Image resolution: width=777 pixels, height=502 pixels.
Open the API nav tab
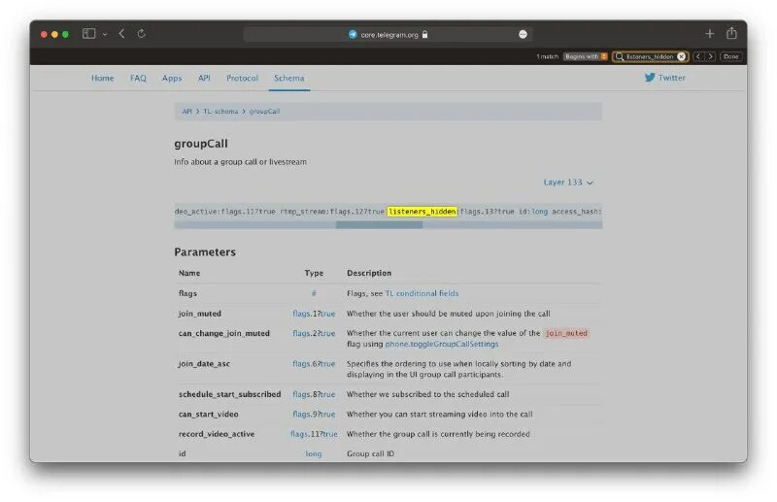pyautogui.click(x=204, y=78)
